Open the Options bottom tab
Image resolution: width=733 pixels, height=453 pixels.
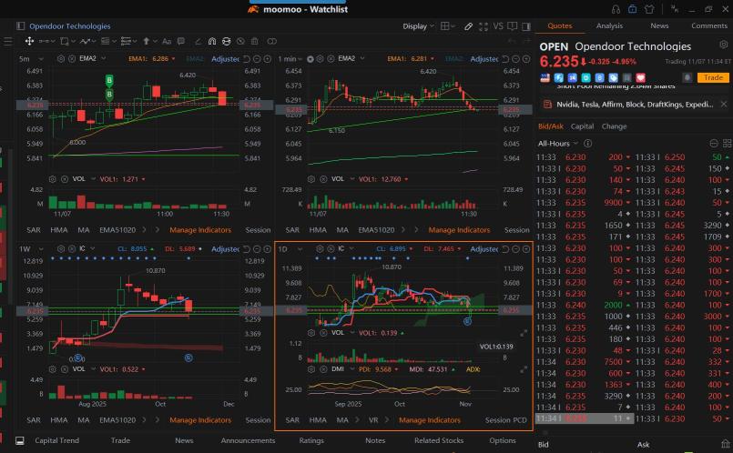pyautogui.click(x=502, y=440)
